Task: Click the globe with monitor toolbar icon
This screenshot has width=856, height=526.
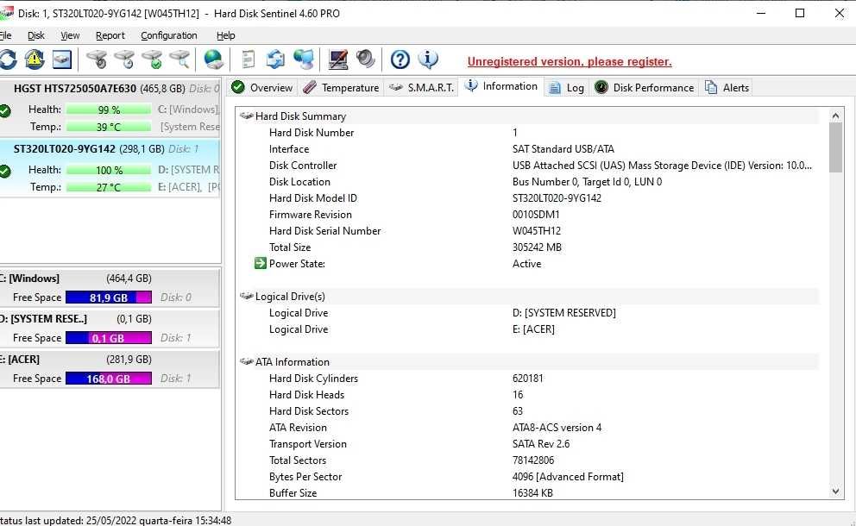Action: [304, 59]
